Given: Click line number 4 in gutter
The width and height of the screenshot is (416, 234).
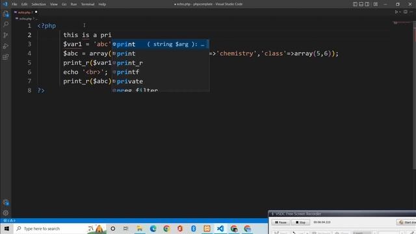Looking at the screenshot, I should [29, 53].
